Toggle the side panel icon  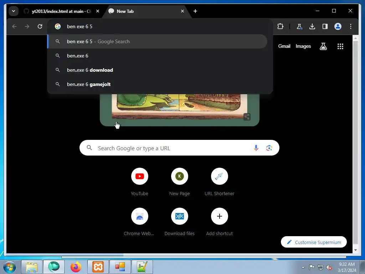(325, 26)
